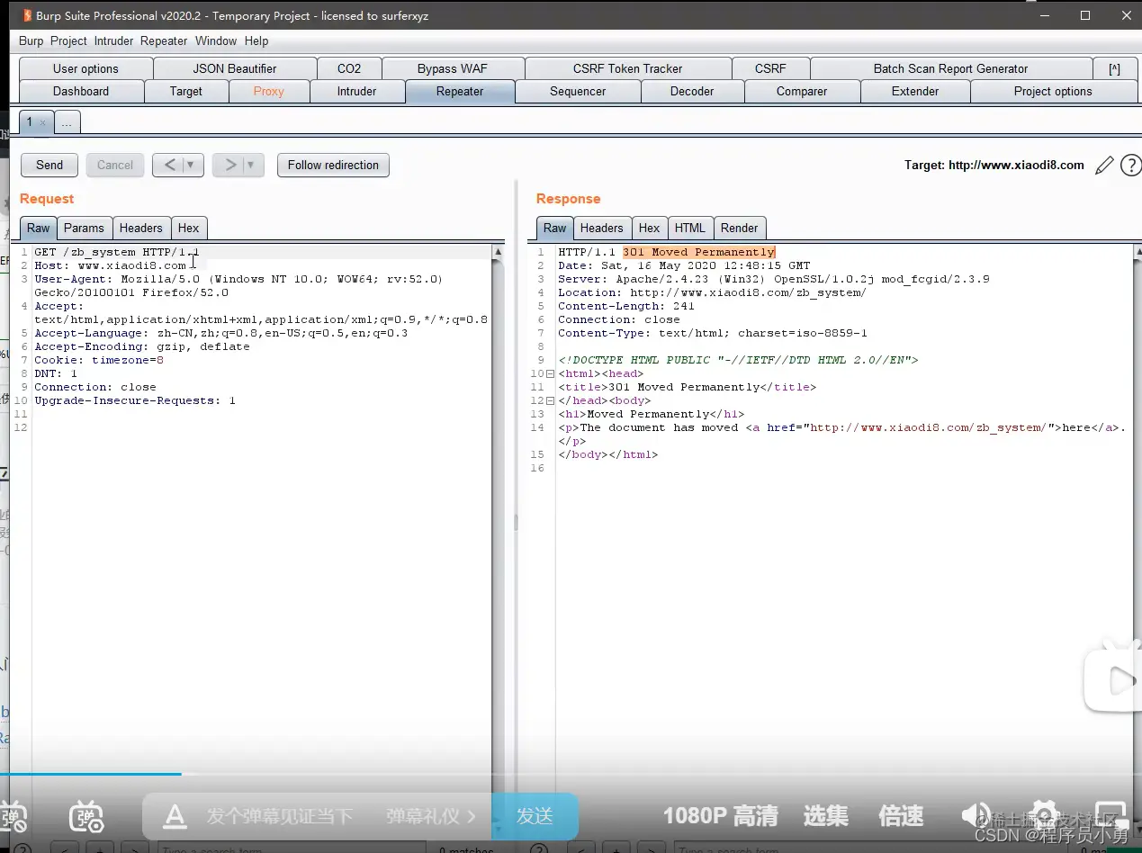The height and width of the screenshot is (853, 1142).
Task: Add a new Repeater tab with '...'
Action: coord(67,122)
